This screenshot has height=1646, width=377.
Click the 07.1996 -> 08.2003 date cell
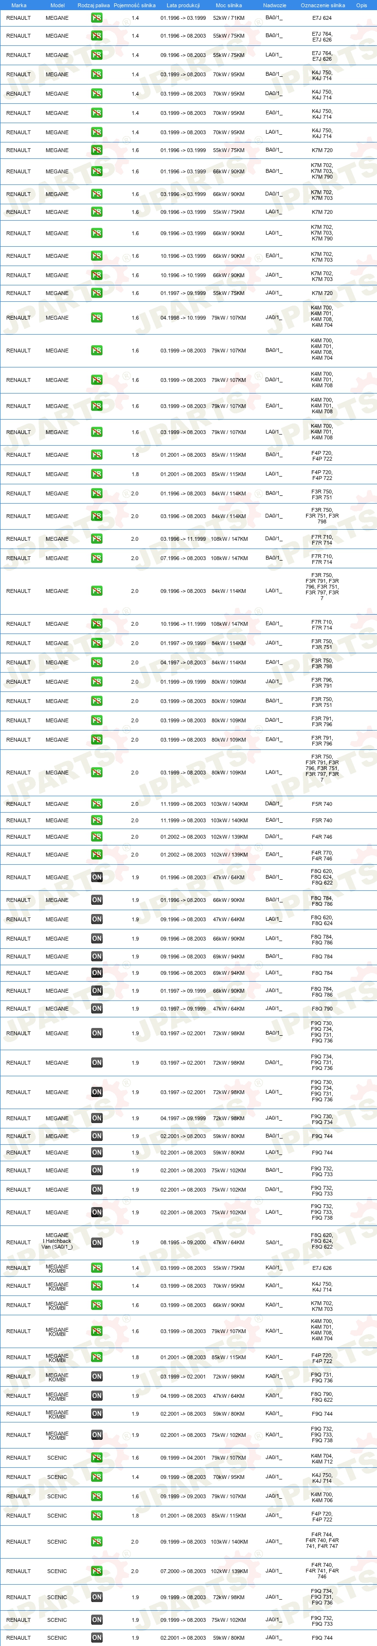click(x=183, y=559)
